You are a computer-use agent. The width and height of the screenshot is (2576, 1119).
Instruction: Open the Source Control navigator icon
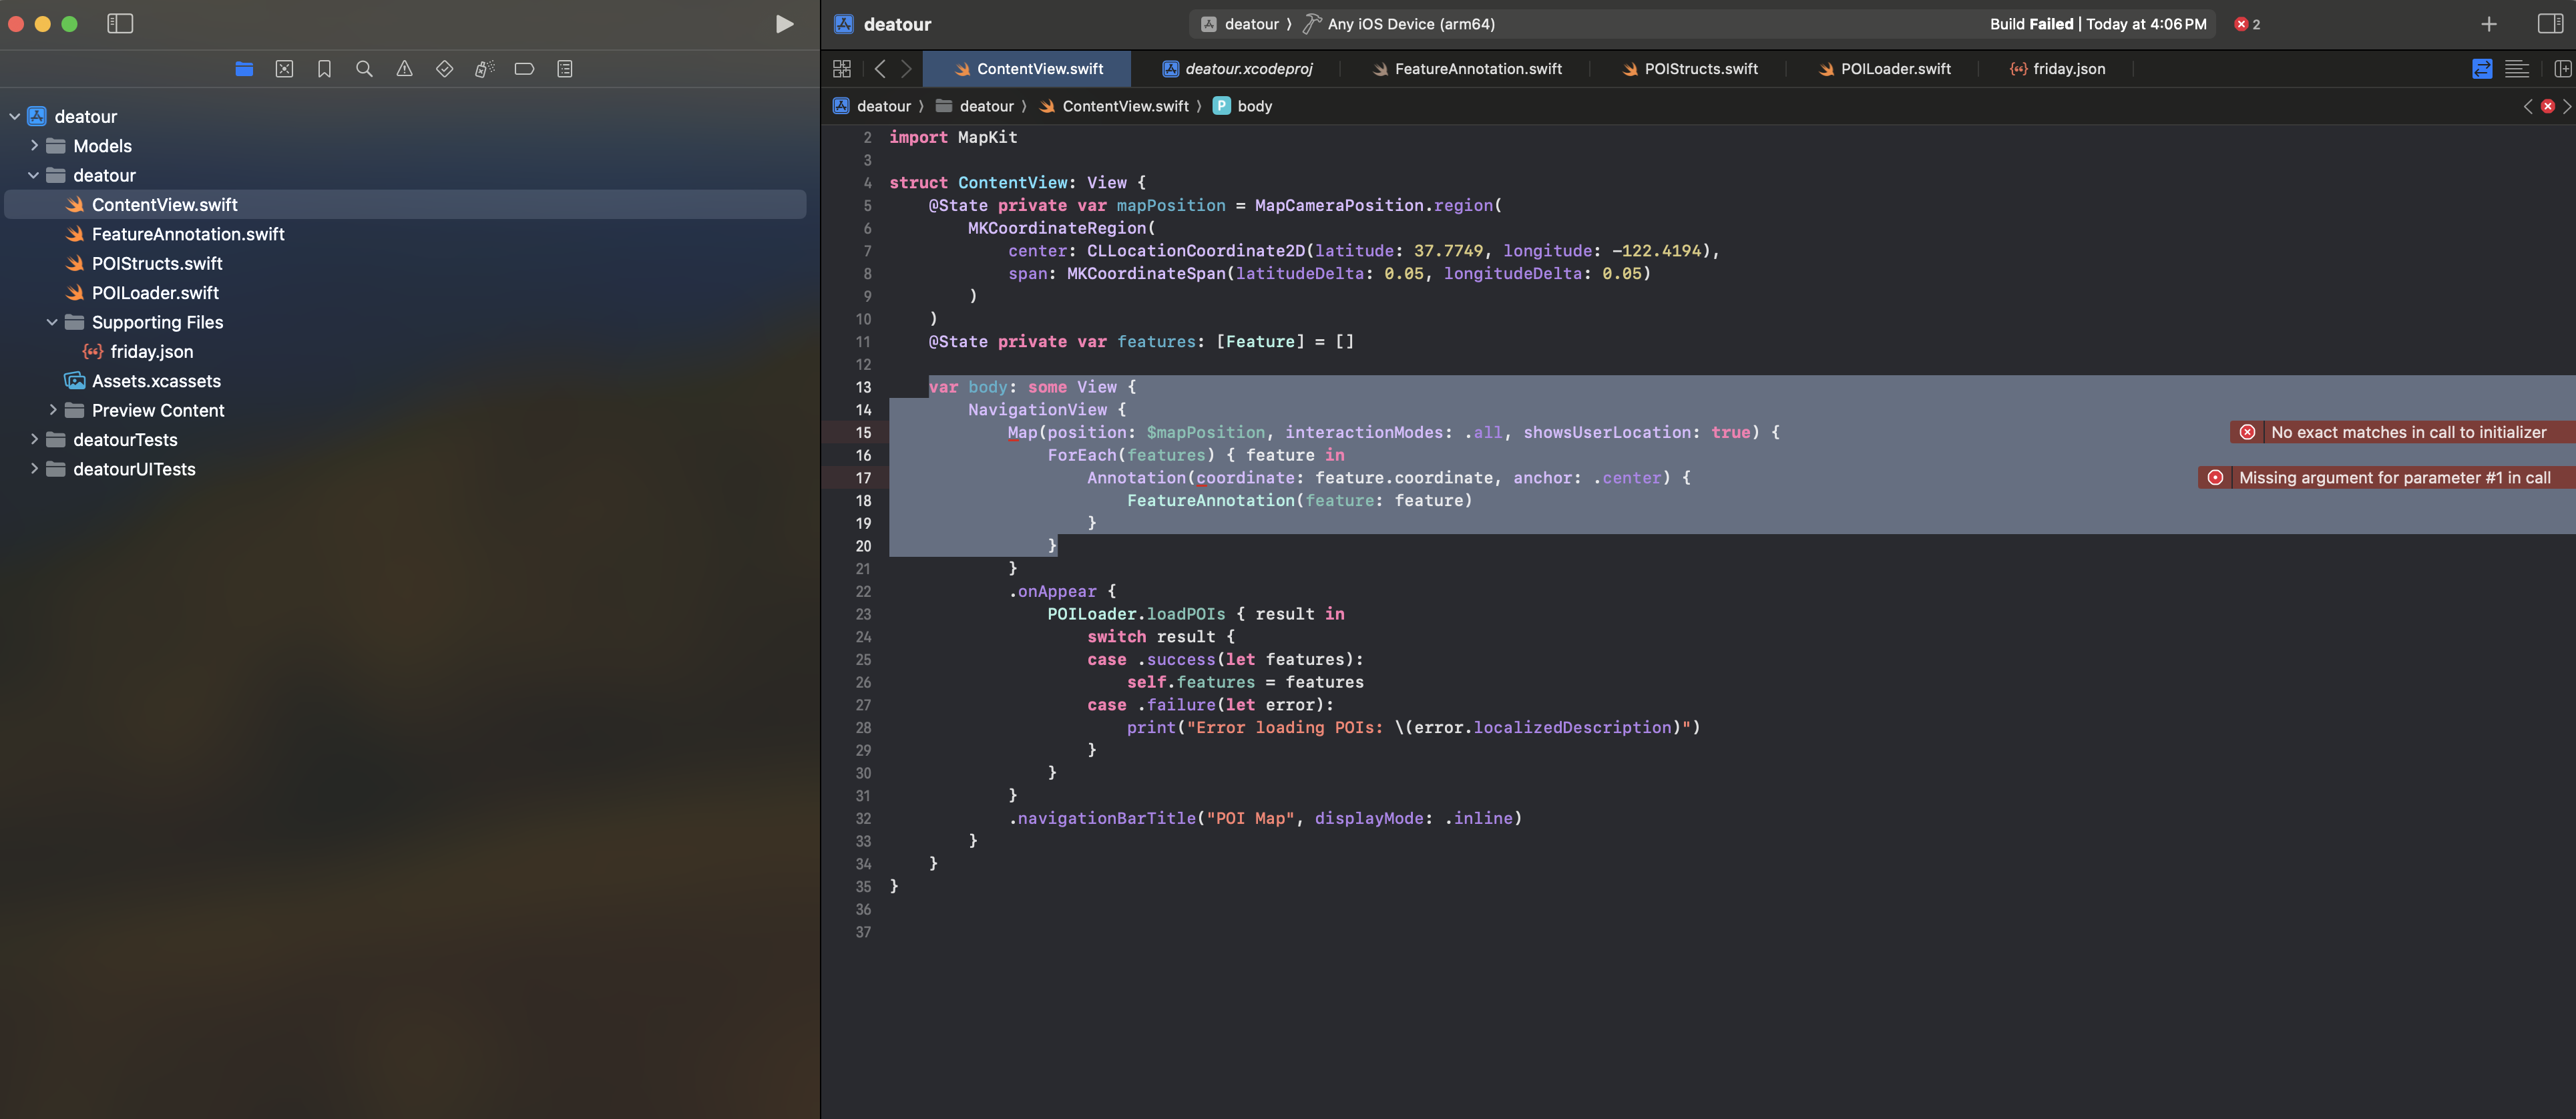tap(284, 69)
